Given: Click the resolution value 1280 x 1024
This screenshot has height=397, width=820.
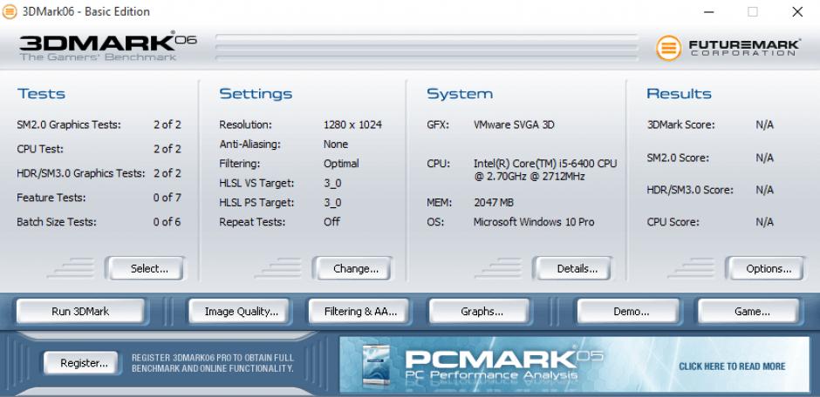Looking at the screenshot, I should [352, 124].
